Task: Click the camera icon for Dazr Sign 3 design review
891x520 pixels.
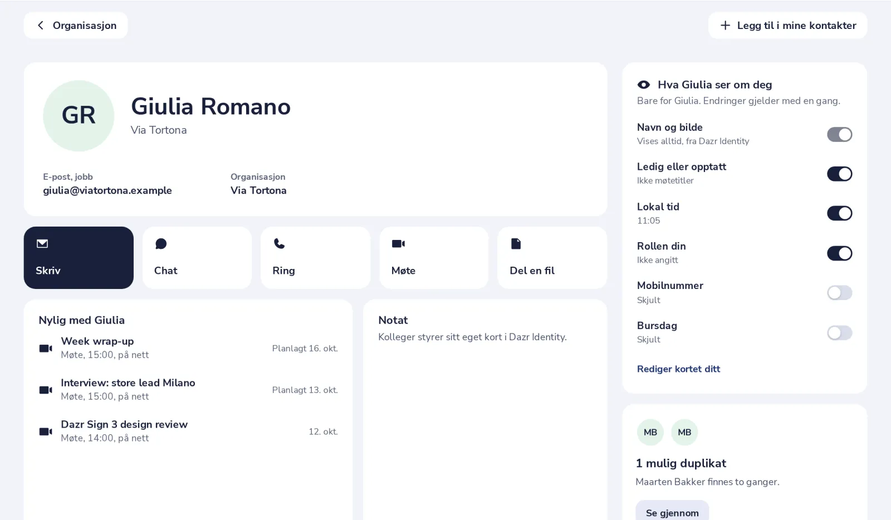Action: click(x=46, y=431)
